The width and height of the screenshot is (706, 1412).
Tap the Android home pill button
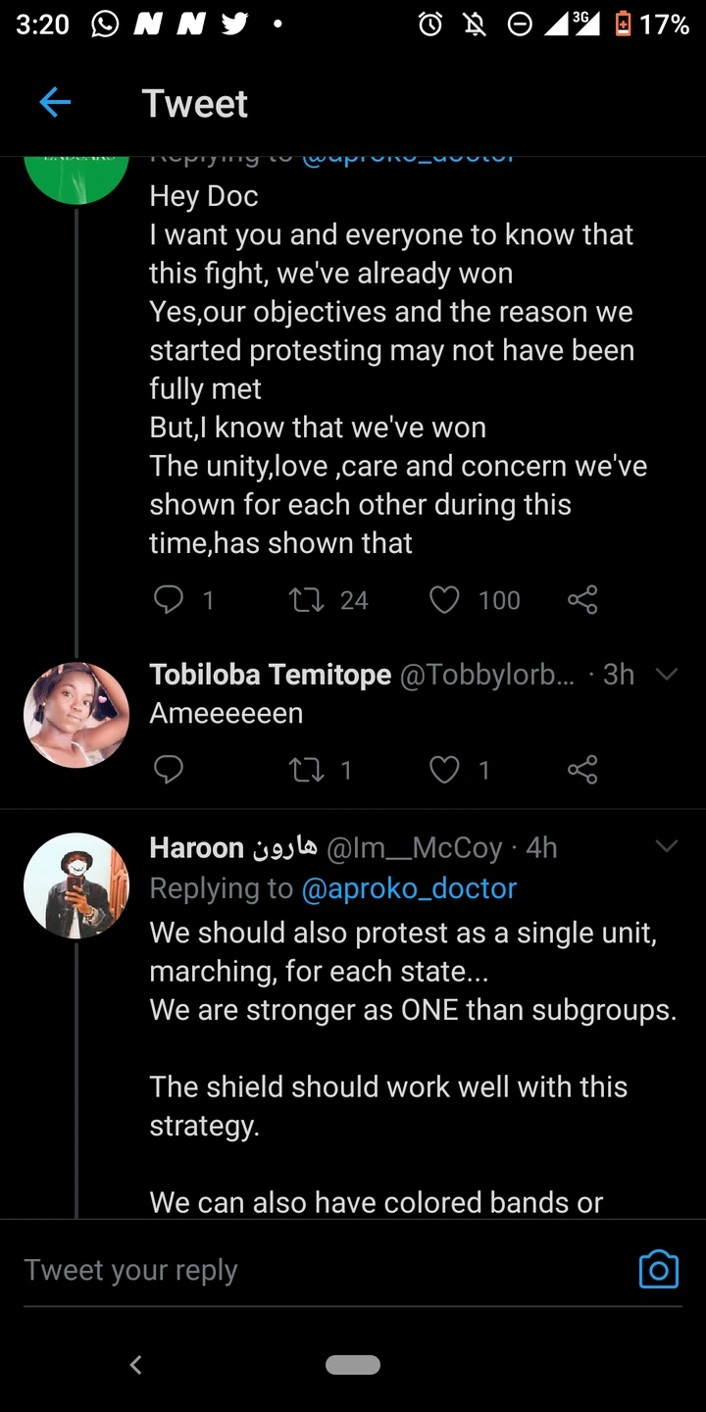coord(353,1364)
